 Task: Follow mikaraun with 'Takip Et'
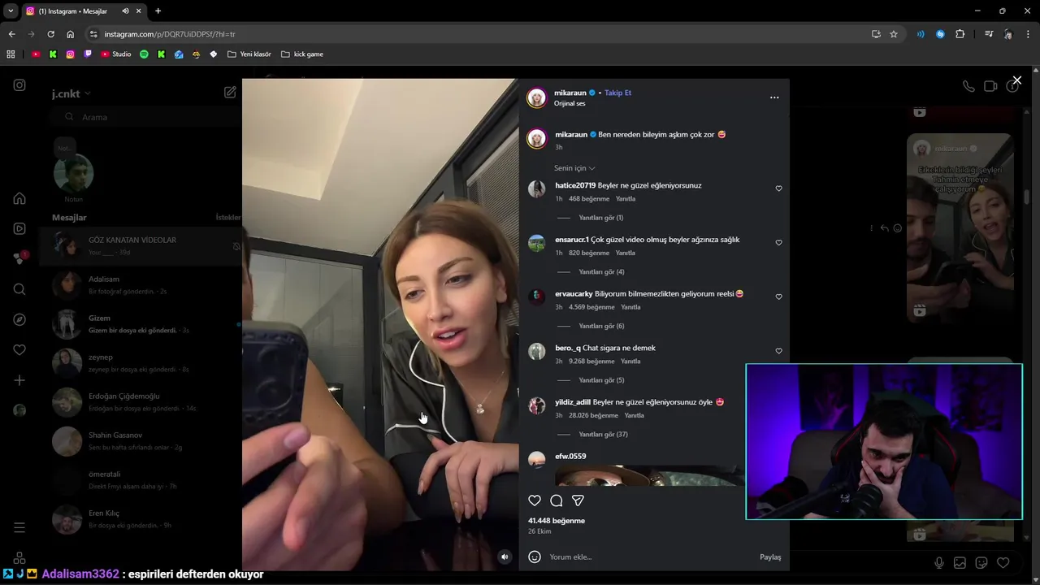pos(617,93)
